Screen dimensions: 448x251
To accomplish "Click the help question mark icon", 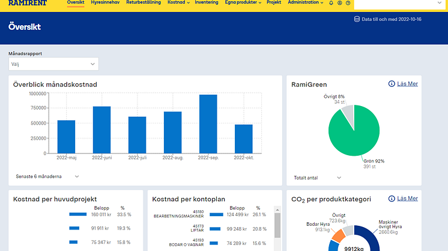I will coord(348,3).
